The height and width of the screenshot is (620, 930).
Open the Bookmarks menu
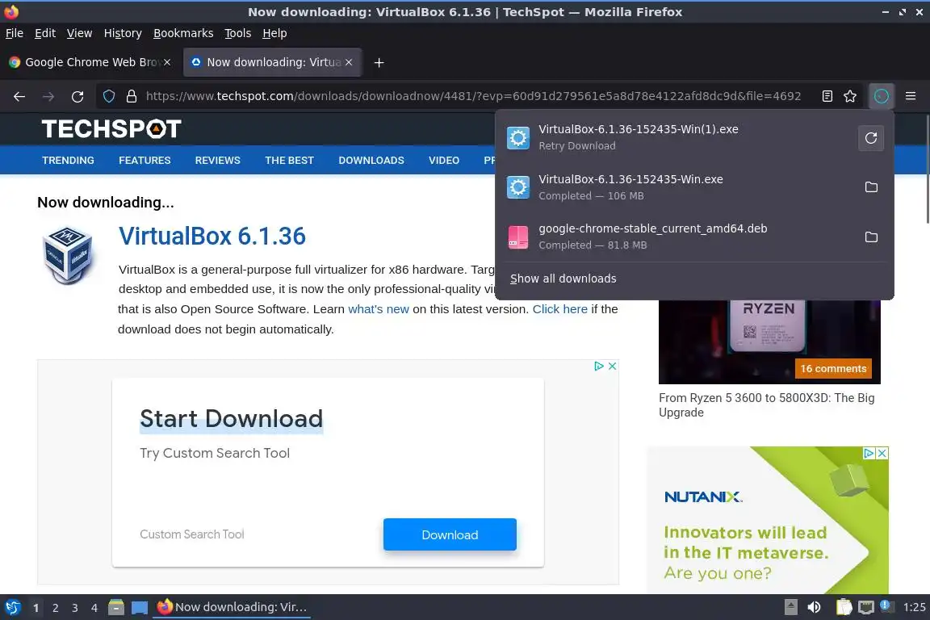[x=183, y=33]
